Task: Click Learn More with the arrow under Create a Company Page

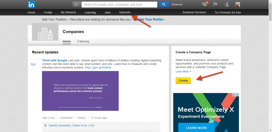Action: click(x=183, y=72)
